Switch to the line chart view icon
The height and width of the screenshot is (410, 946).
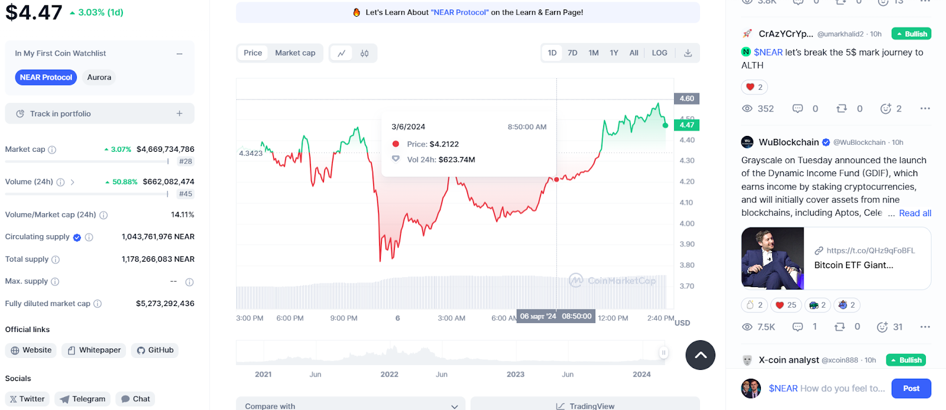click(341, 53)
